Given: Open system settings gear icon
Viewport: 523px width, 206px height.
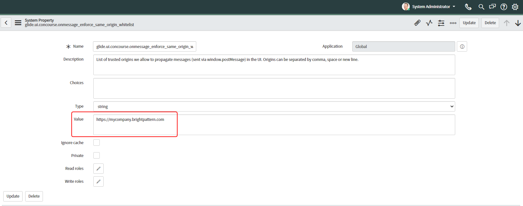Looking at the screenshot, I should point(515,7).
